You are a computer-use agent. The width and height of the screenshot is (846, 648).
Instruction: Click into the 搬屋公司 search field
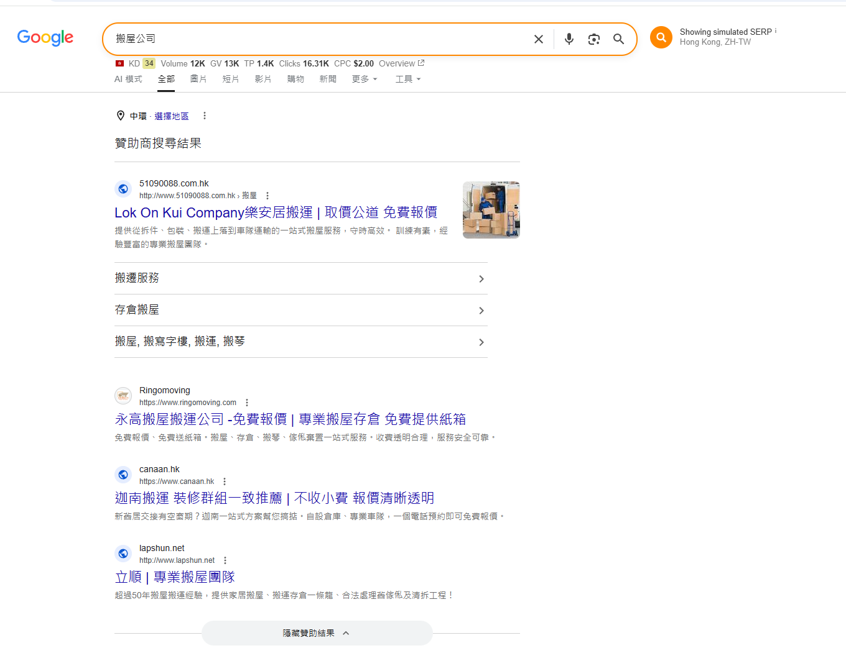click(317, 39)
